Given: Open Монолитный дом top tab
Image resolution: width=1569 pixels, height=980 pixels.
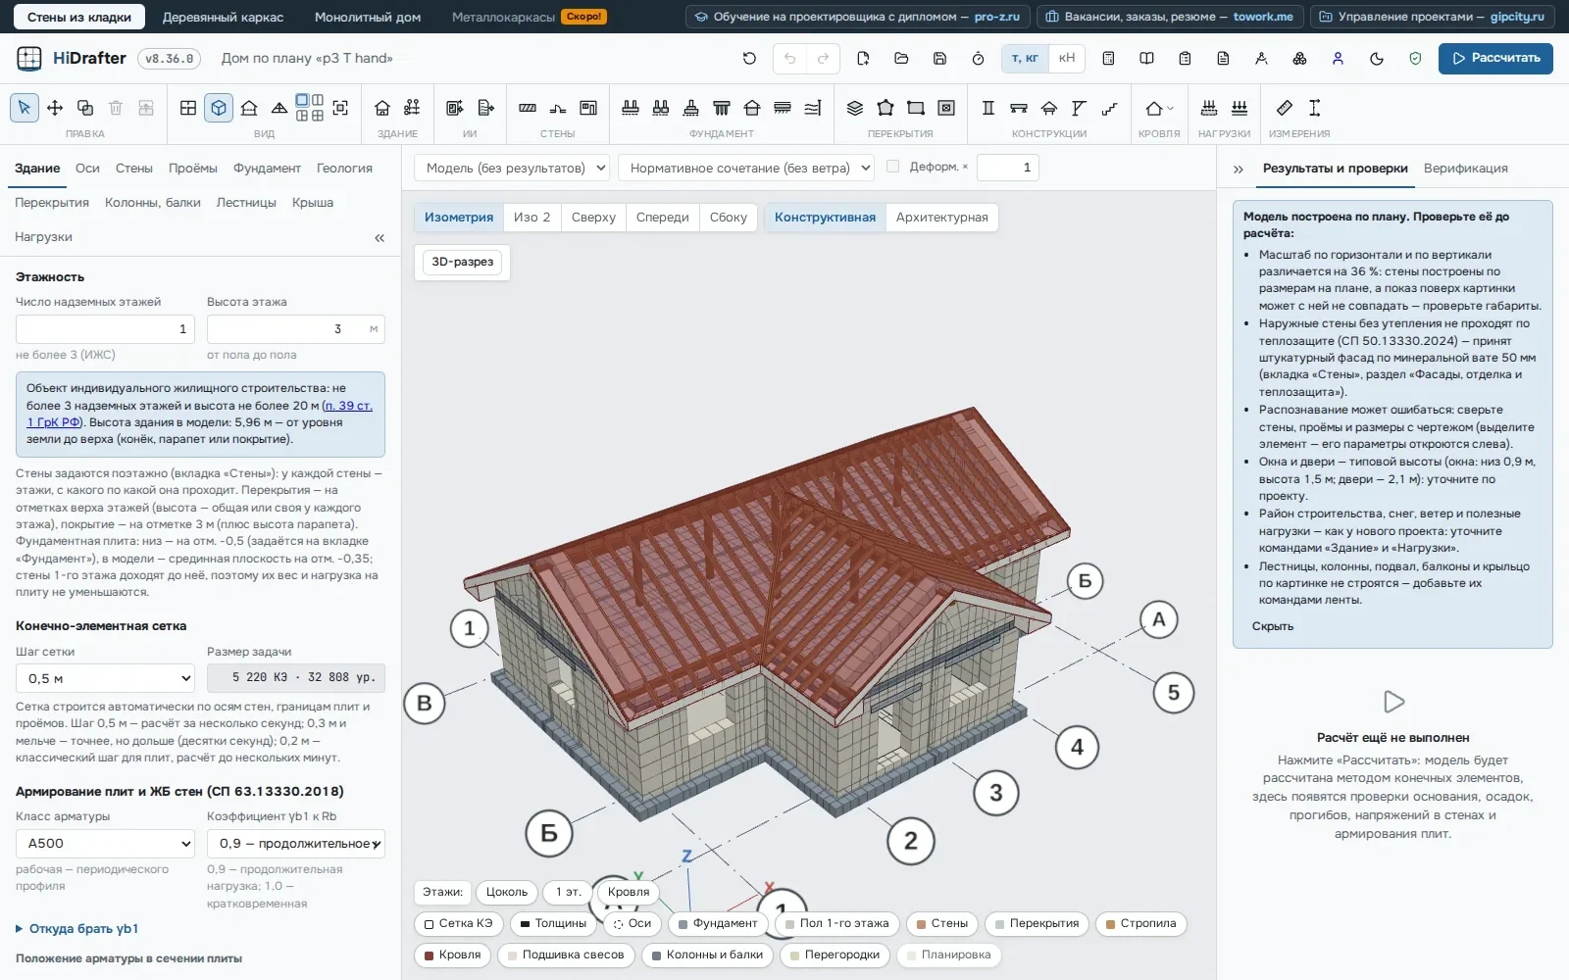Looking at the screenshot, I should 368,17.
